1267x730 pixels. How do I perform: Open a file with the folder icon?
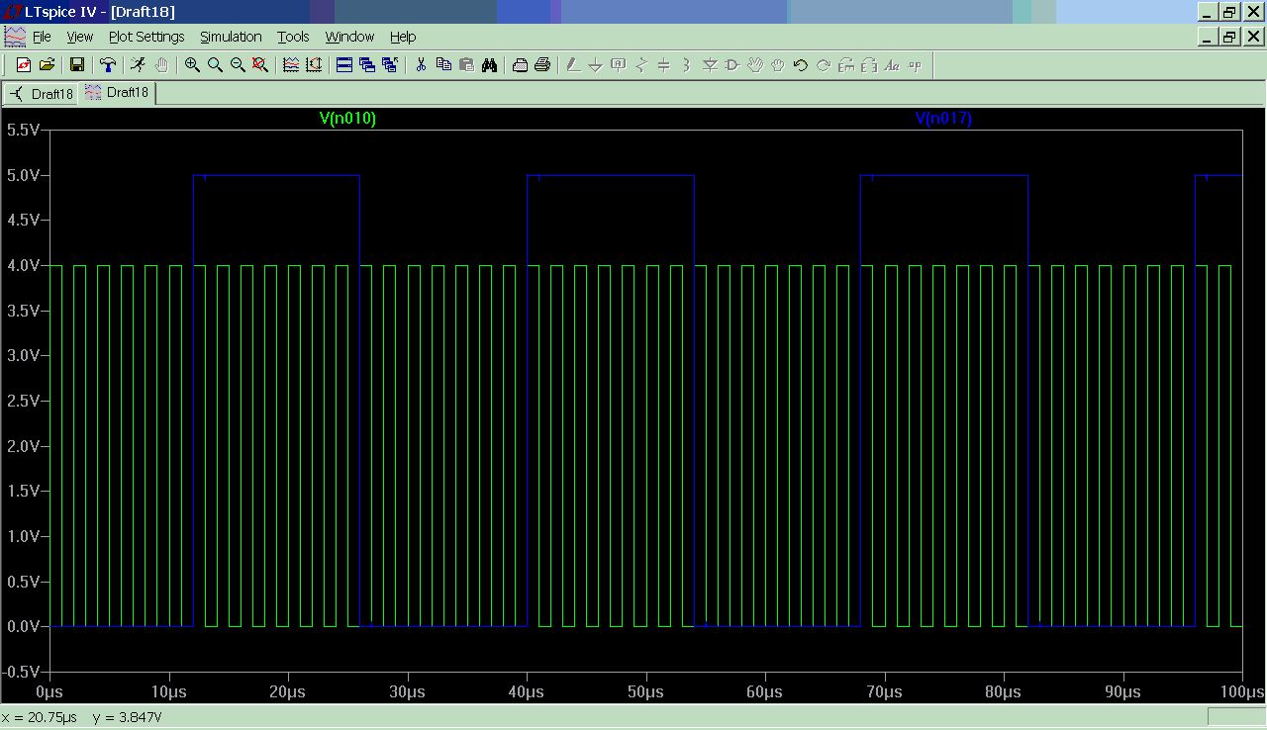click(x=47, y=65)
